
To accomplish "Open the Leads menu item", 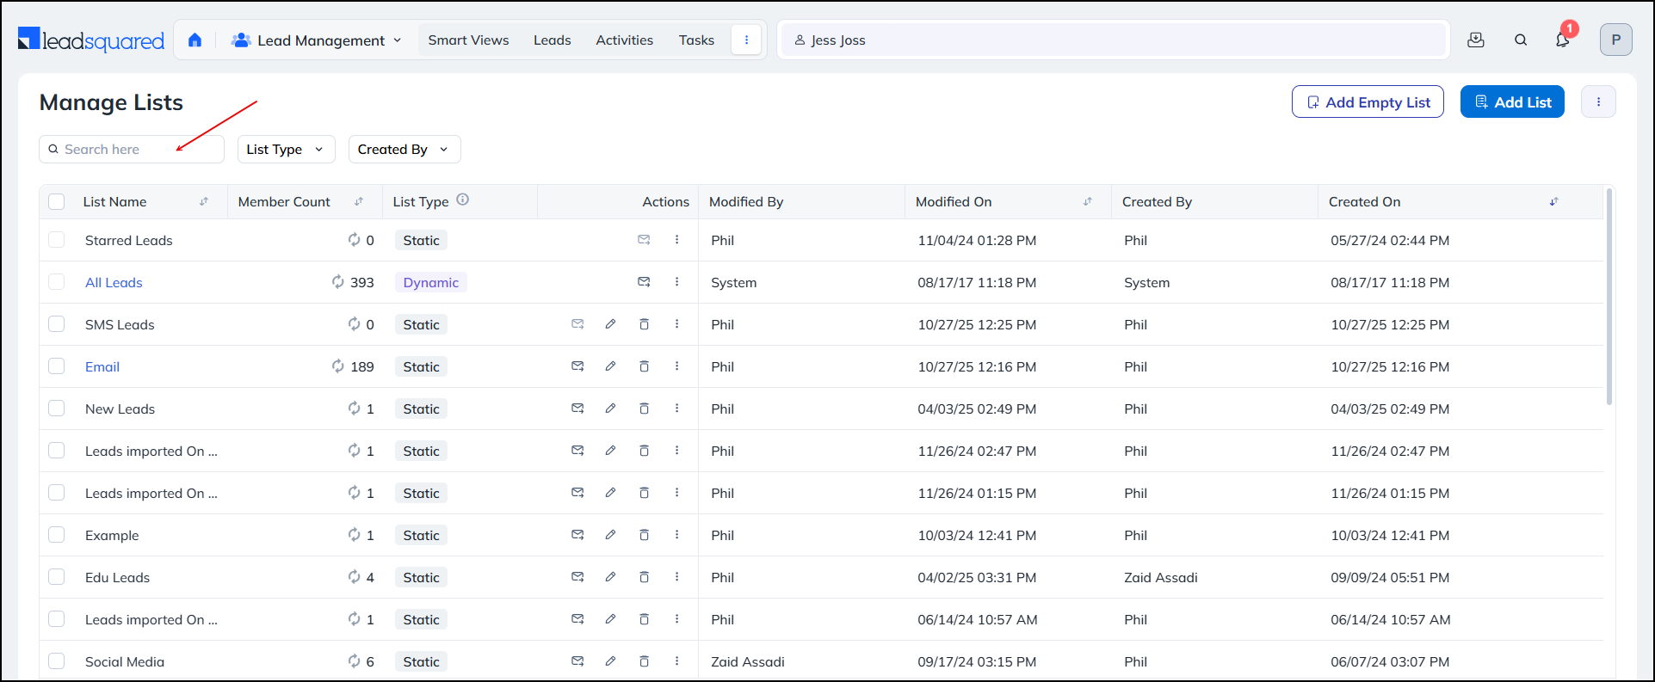I will point(552,40).
